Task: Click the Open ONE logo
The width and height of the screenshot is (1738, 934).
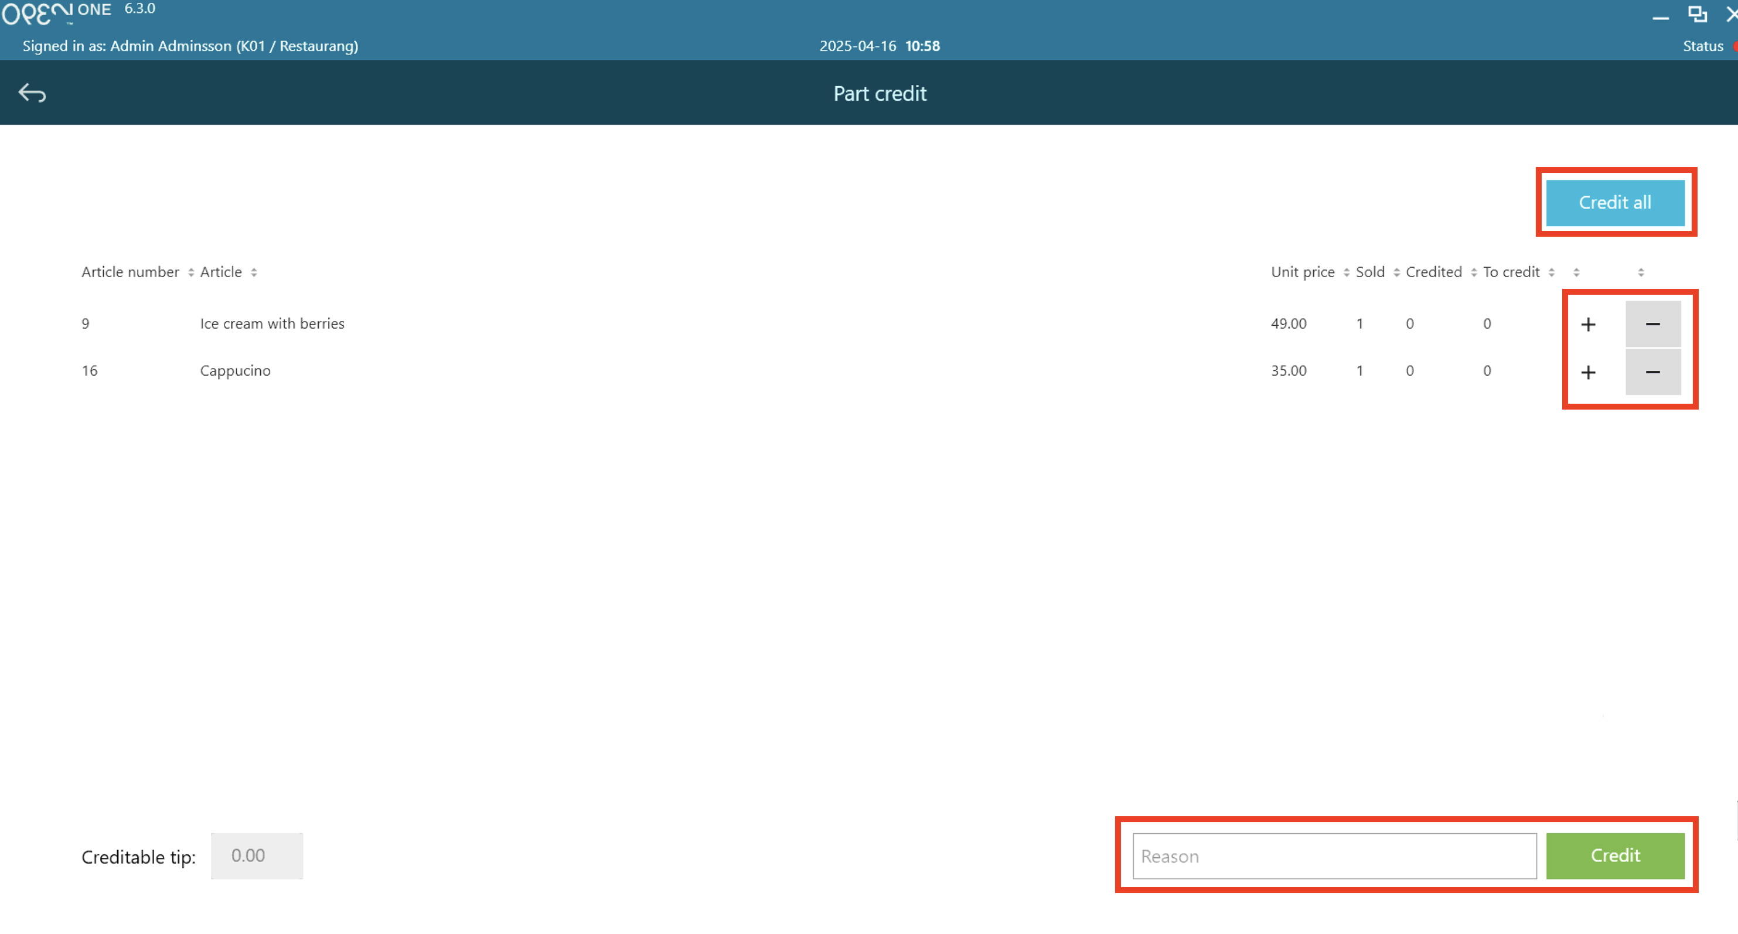Action: coord(56,12)
